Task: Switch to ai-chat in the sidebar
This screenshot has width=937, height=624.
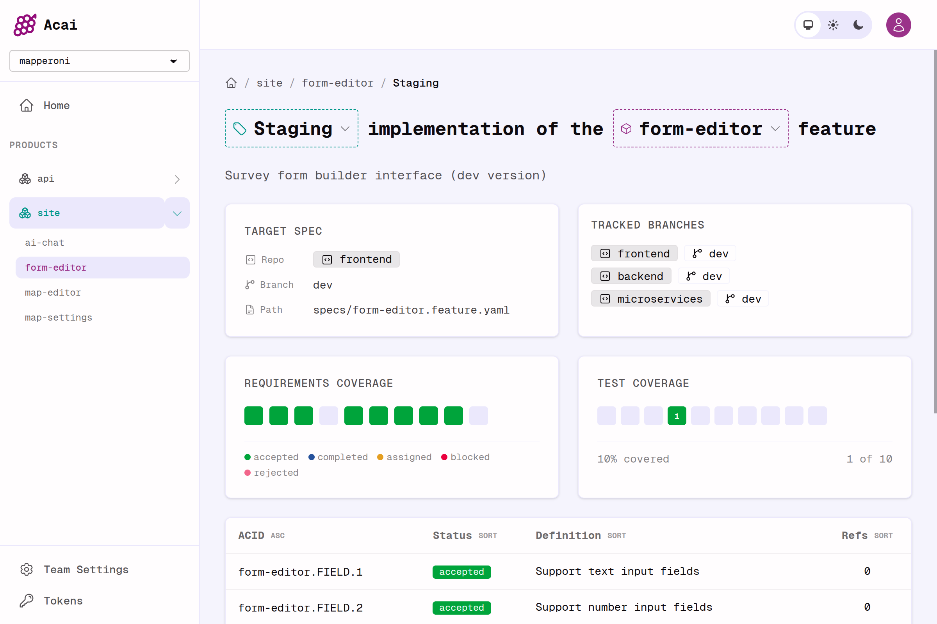Action: coord(45,242)
